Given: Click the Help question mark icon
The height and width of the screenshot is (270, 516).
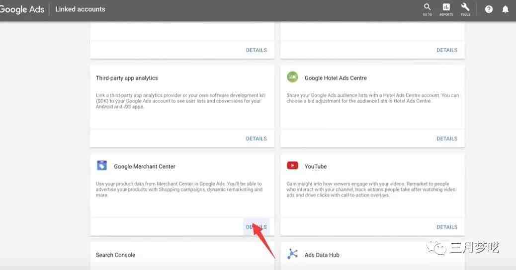Looking at the screenshot, I should [489, 9].
